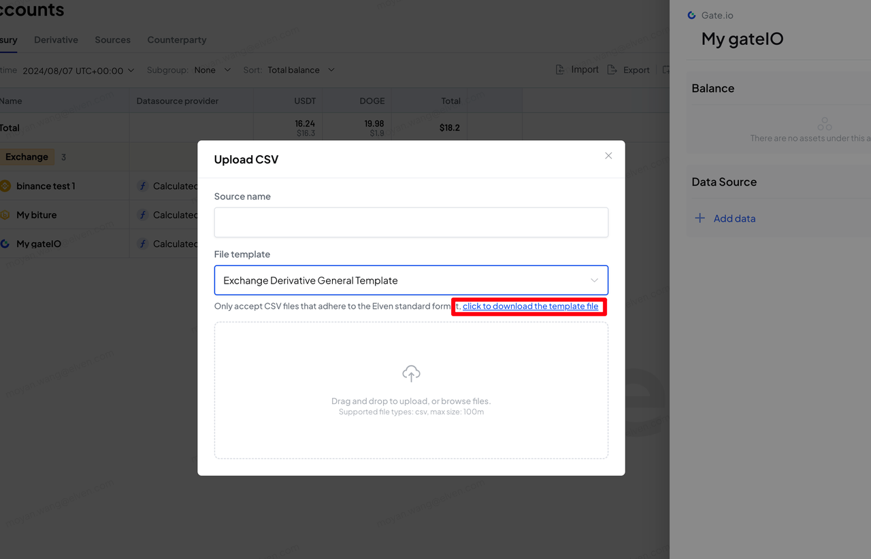871x559 pixels.
Task: Close the Upload CSV dialog
Action: (x=608, y=156)
